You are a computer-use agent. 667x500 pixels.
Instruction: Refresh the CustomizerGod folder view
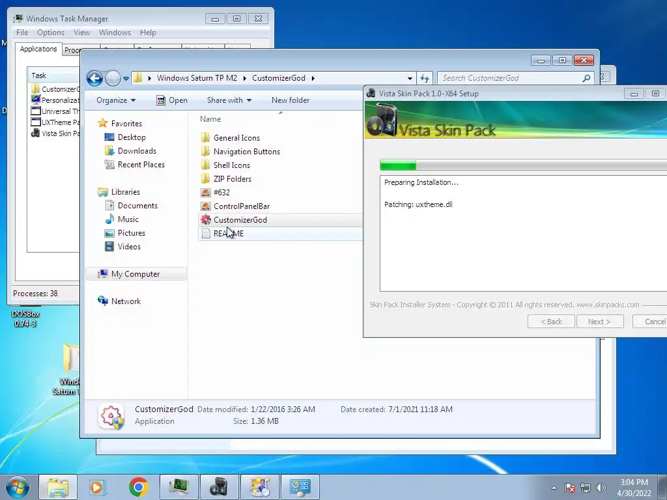[x=425, y=78]
